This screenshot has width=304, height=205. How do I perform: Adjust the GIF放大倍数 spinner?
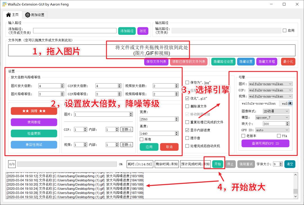pyautogui.click(x=108, y=86)
